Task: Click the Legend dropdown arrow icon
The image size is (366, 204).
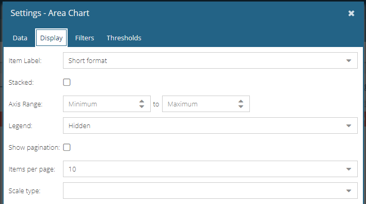Action: coord(349,126)
